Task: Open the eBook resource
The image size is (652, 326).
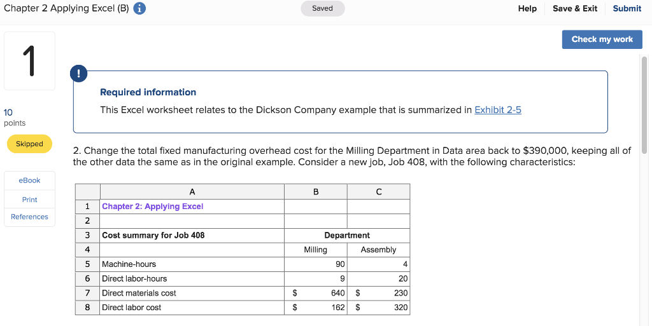Action: (29, 180)
